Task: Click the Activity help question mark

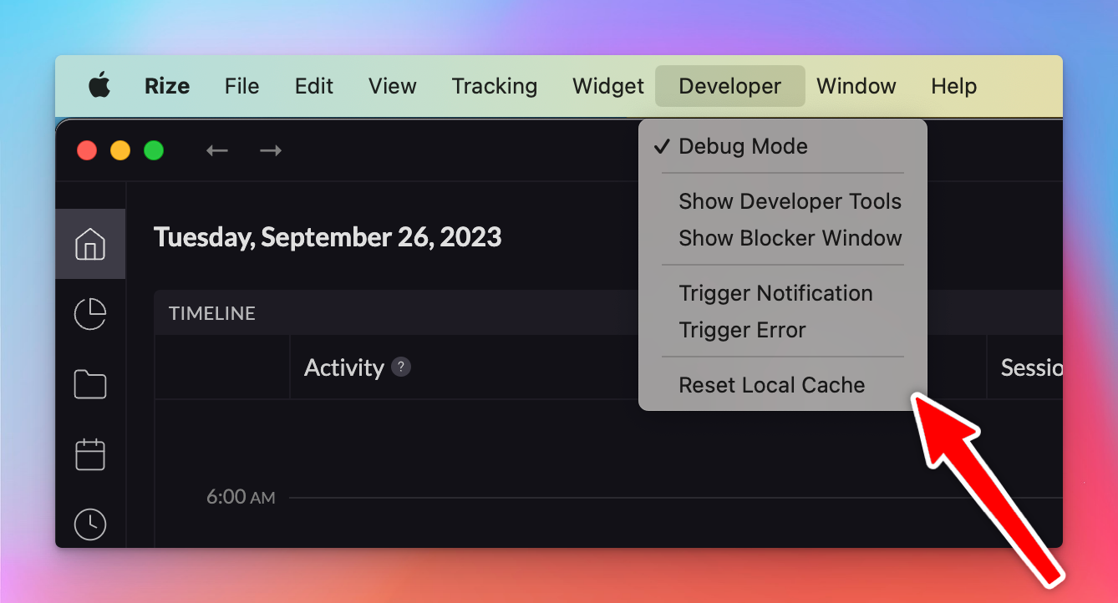Action: (401, 367)
